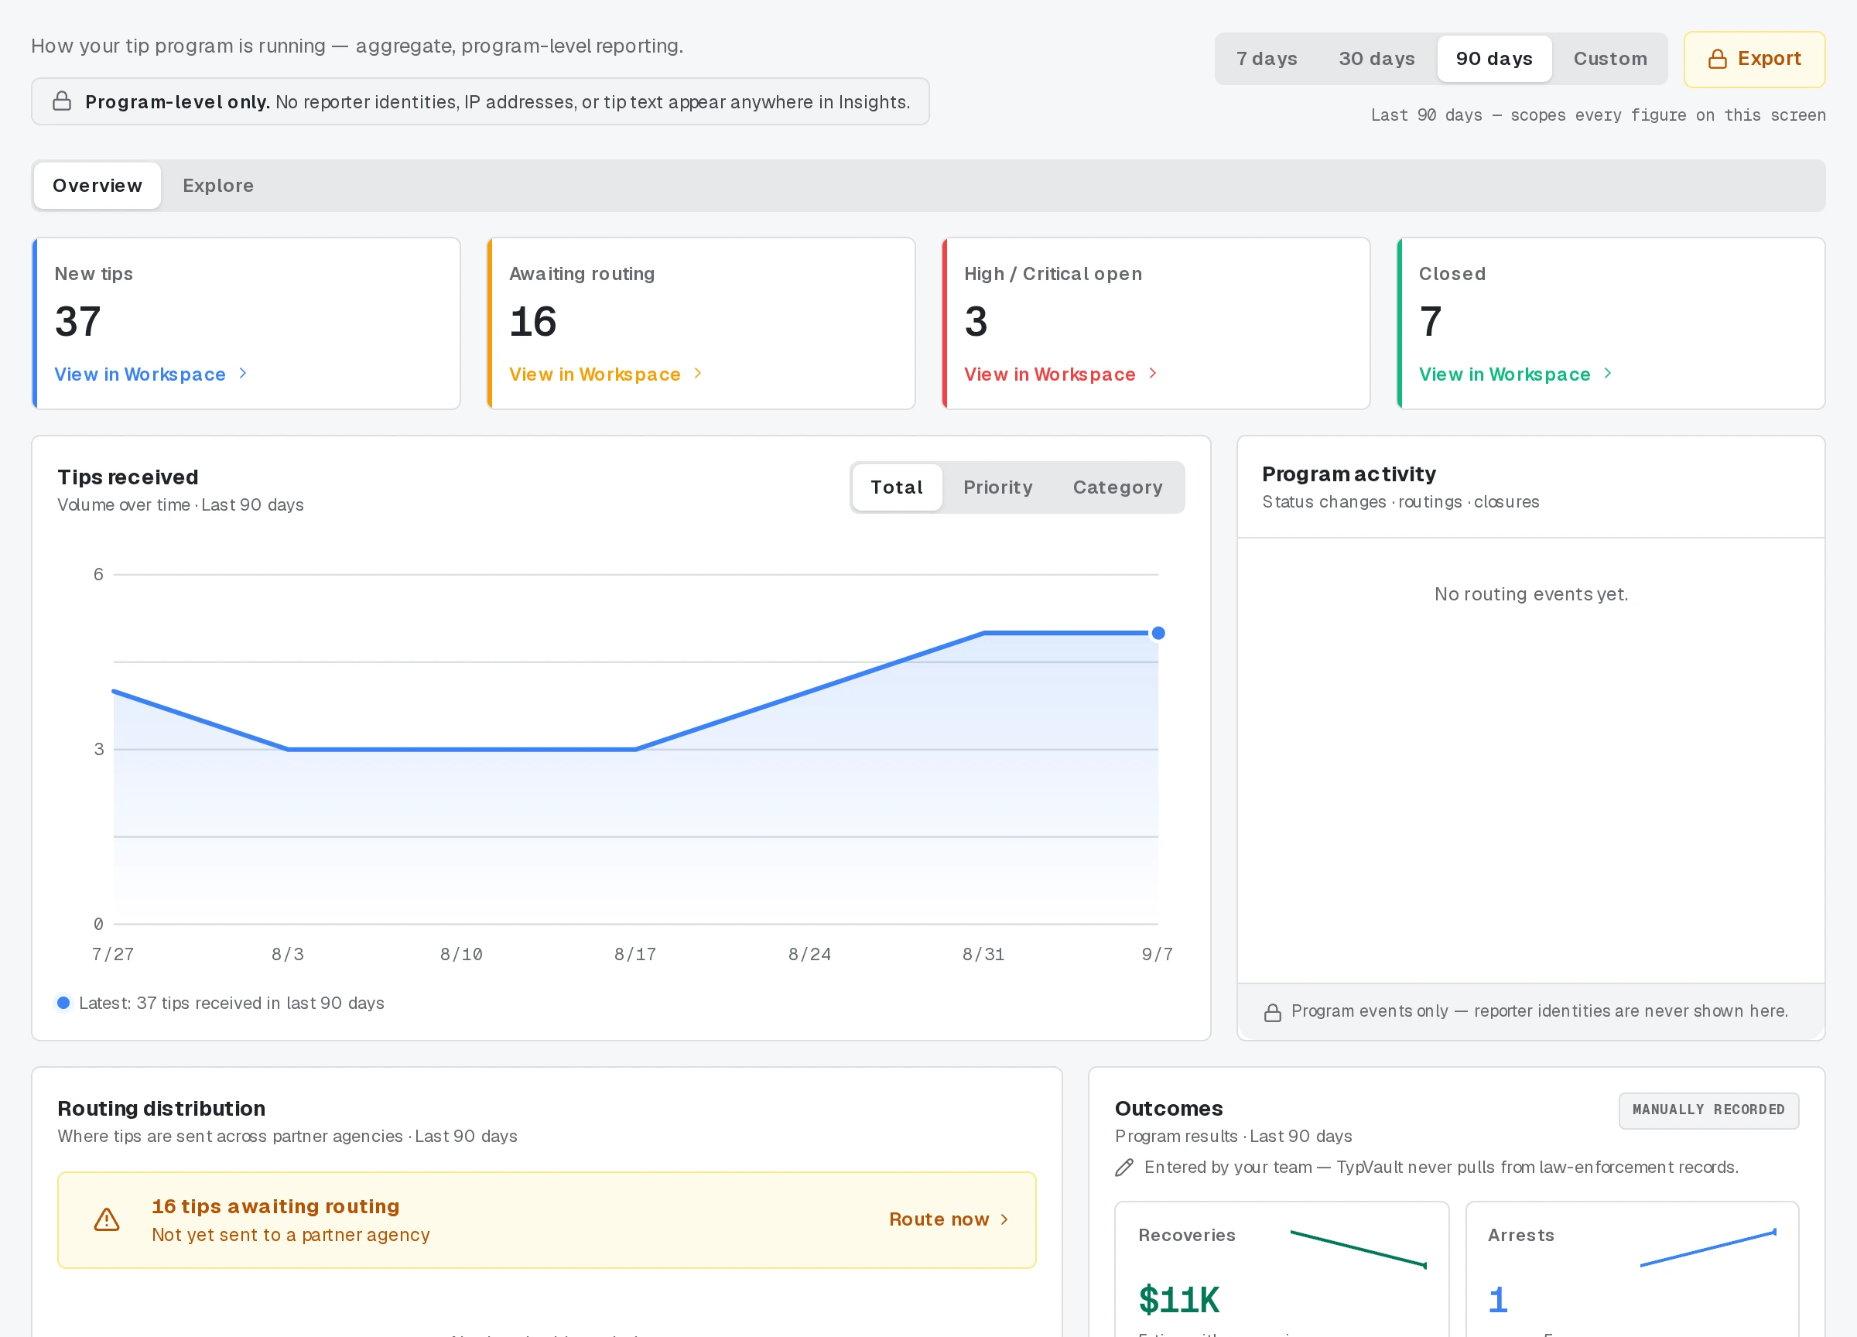
Task: Click the Arrests value 1
Action: click(1497, 1299)
